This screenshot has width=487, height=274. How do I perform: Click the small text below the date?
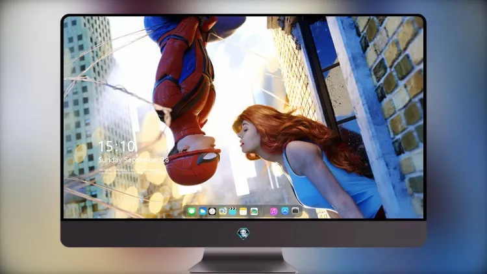click(x=132, y=171)
